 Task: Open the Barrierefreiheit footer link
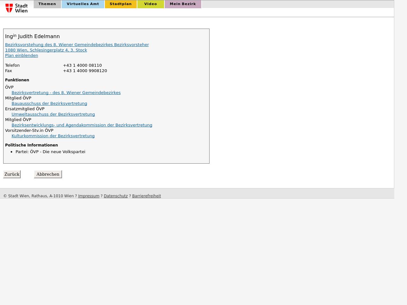(146, 196)
